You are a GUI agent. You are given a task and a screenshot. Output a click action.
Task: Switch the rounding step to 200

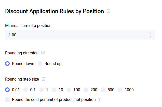86,90
